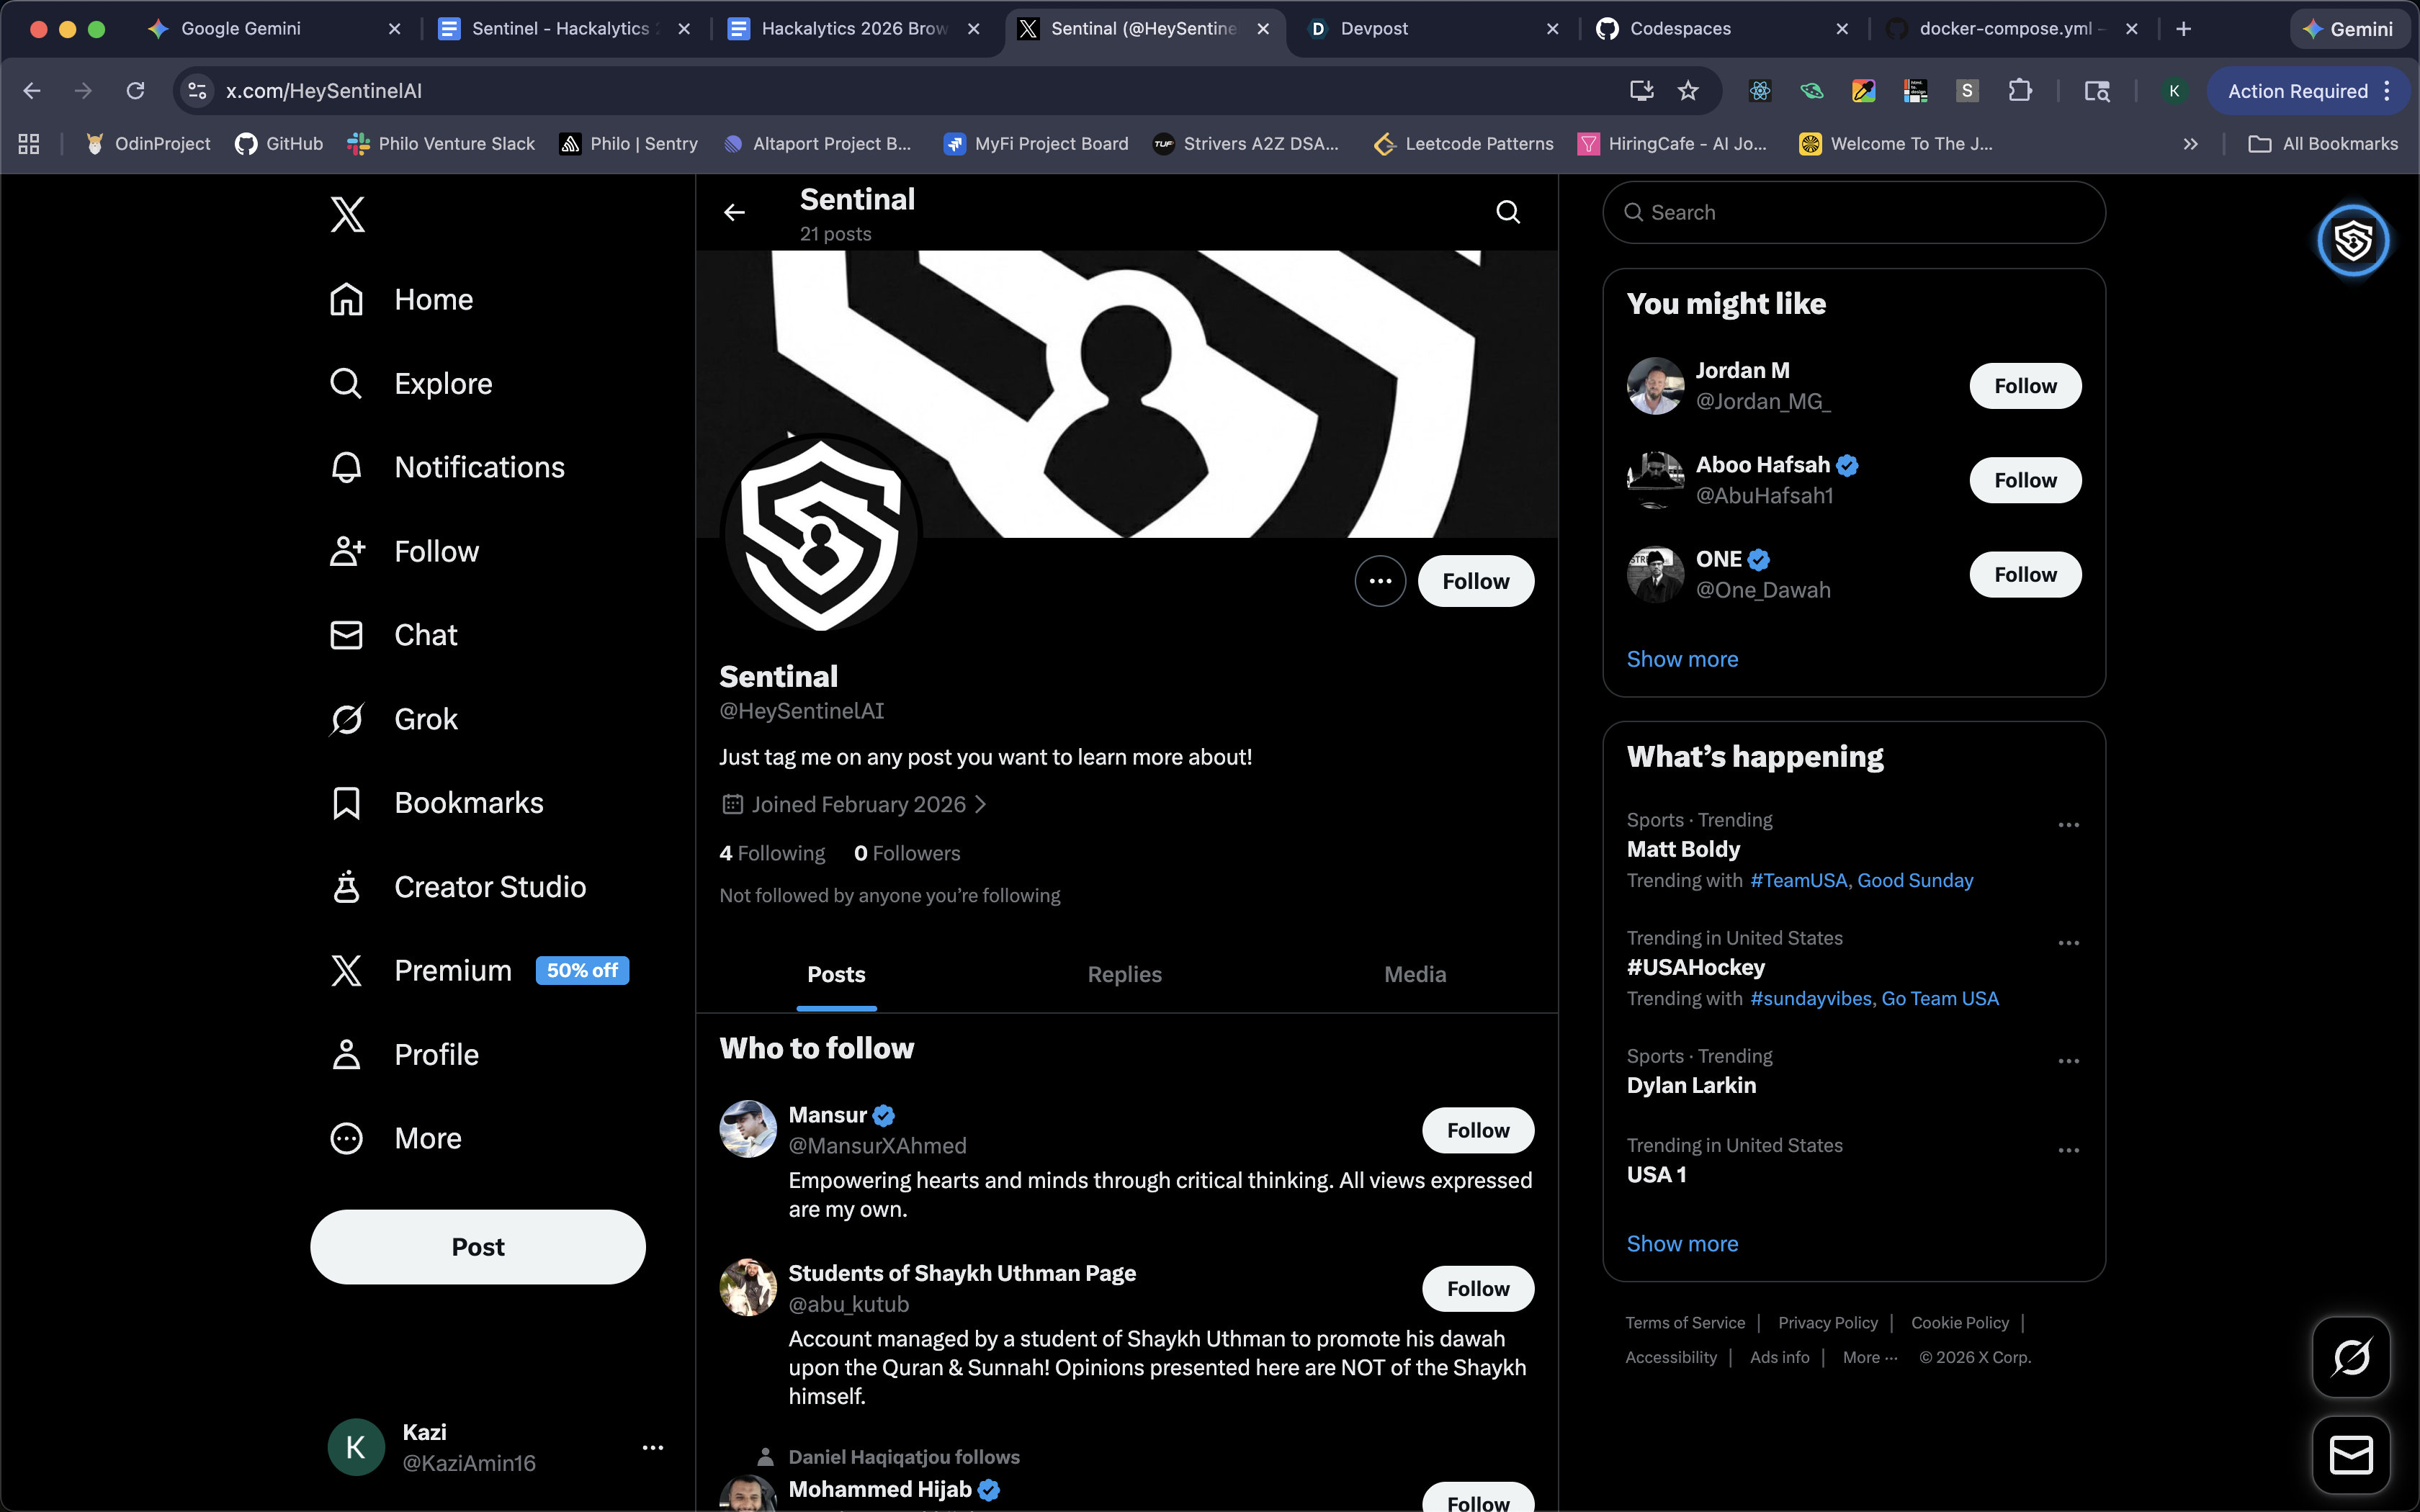Screen dimensions: 2420x1512
Task: Click the profile search magnifier icon
Action: click(1507, 212)
